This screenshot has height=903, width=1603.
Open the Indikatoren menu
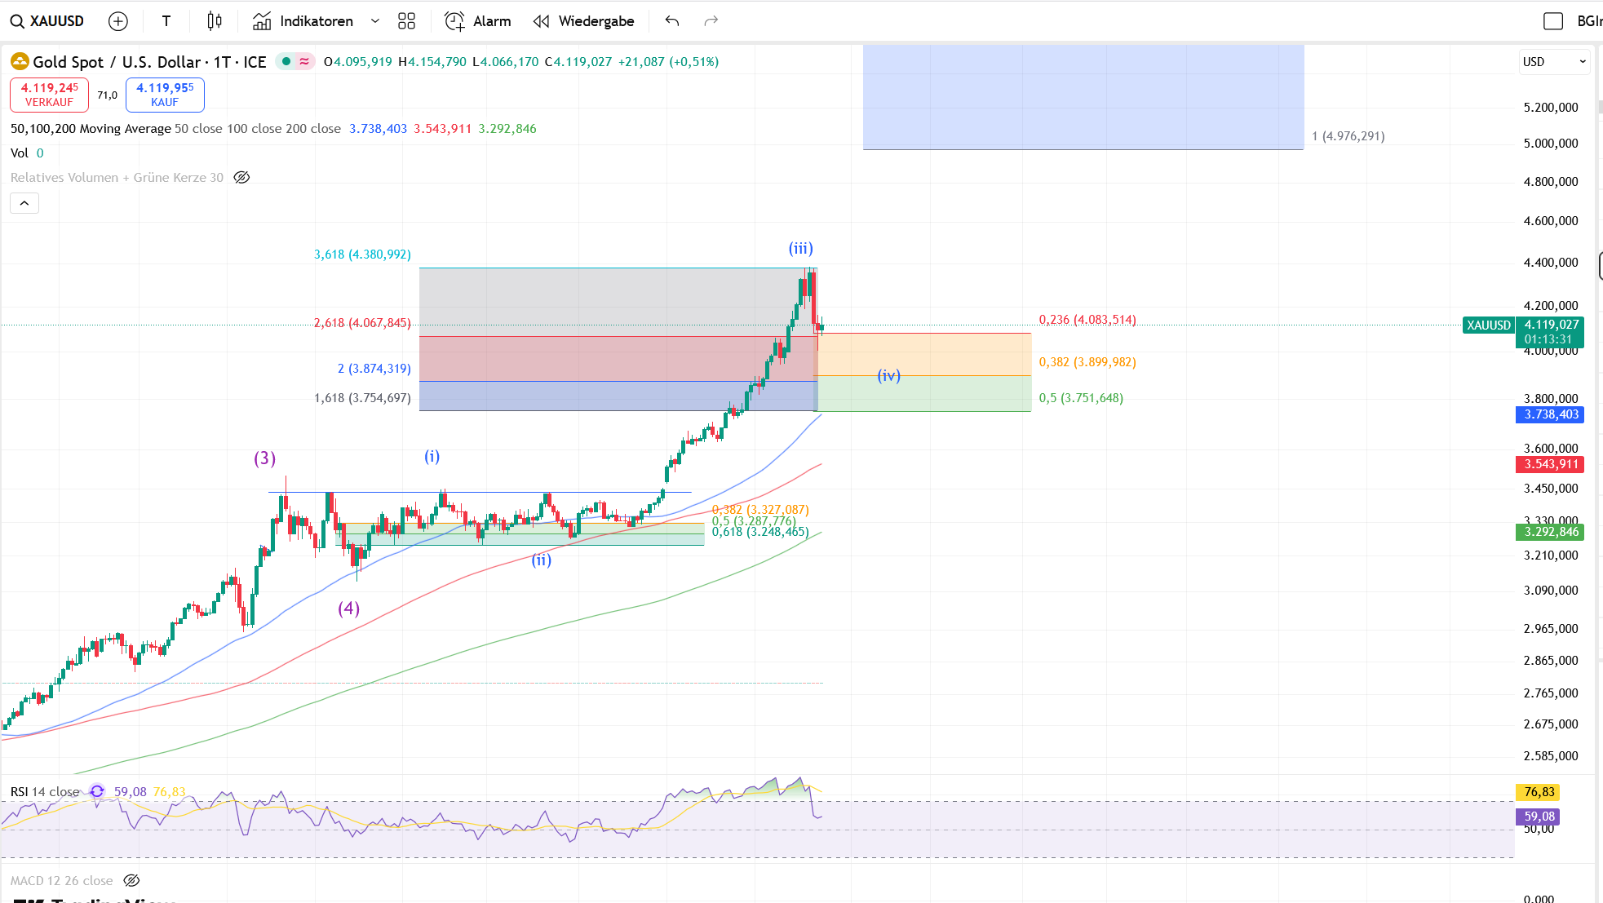(x=303, y=21)
